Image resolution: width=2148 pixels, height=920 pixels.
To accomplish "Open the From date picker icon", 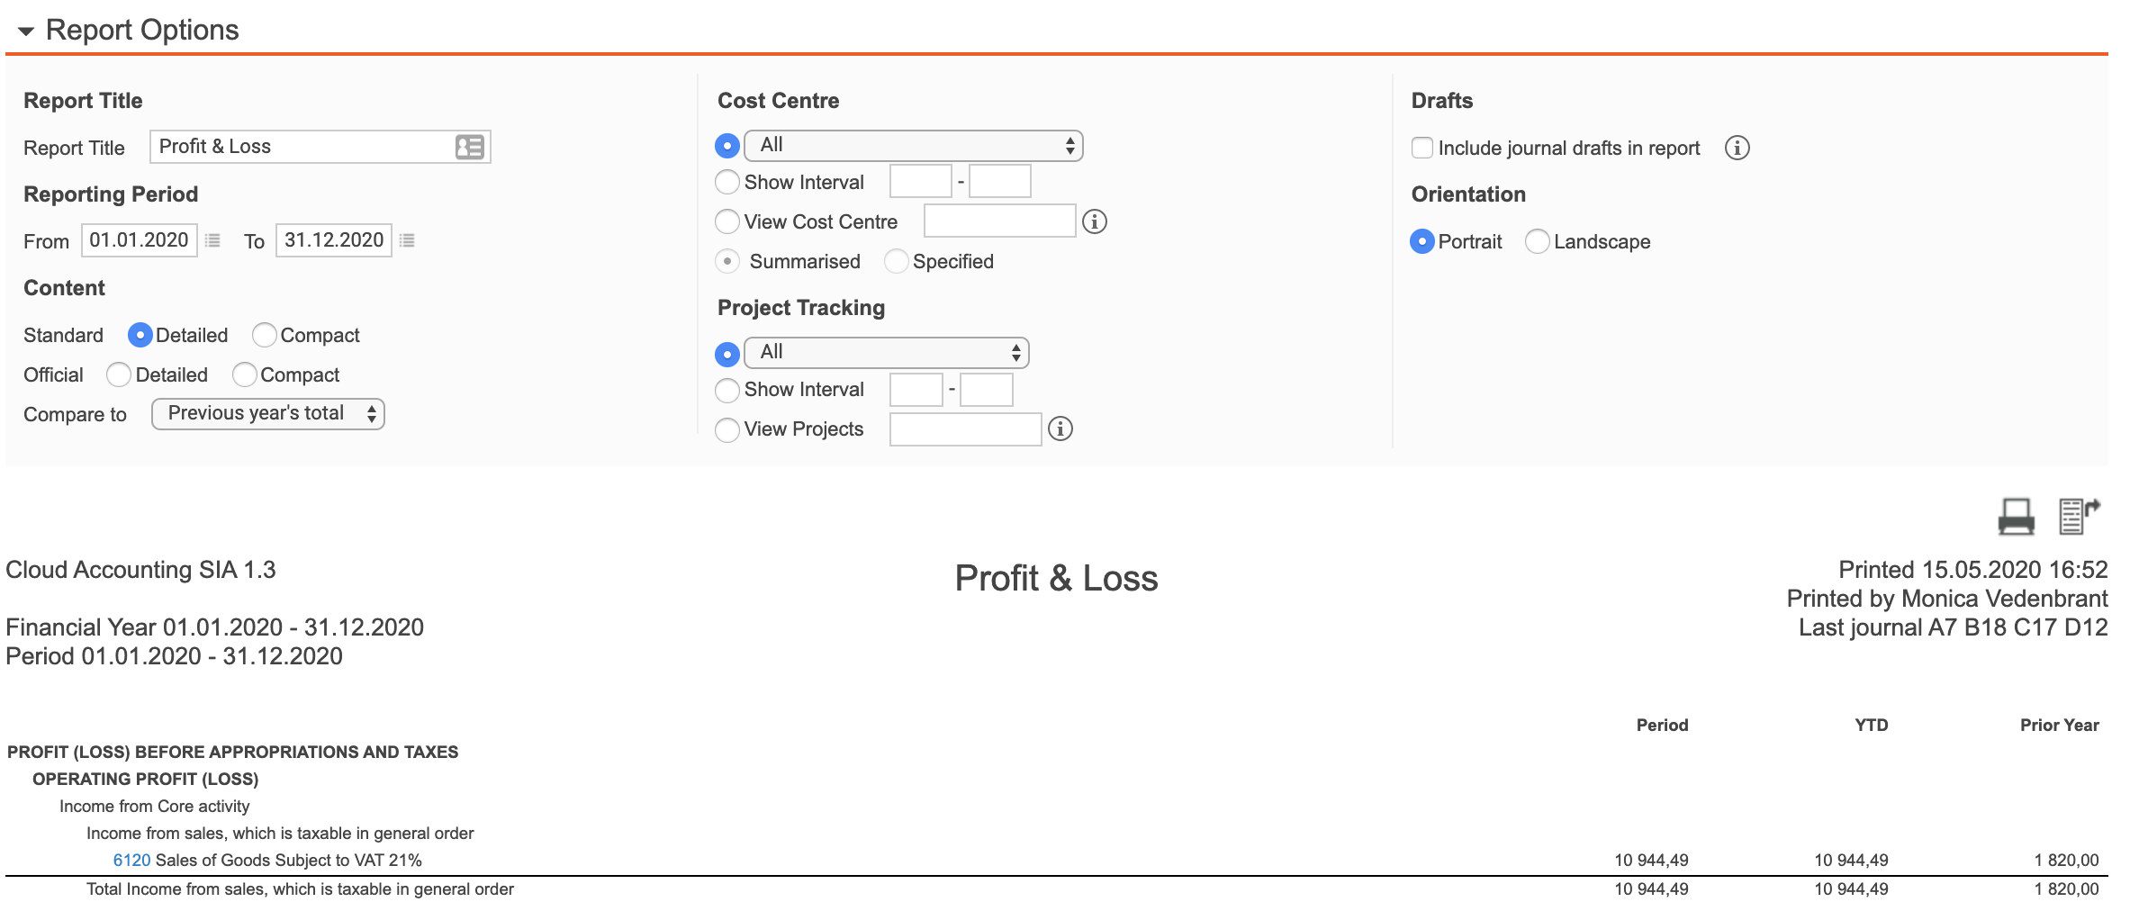I will coord(212,240).
